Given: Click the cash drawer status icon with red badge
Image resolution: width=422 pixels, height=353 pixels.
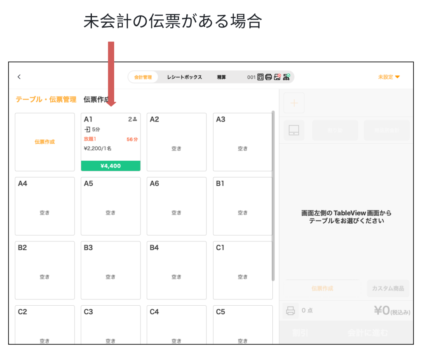Looking at the screenshot, I should click(x=277, y=77).
